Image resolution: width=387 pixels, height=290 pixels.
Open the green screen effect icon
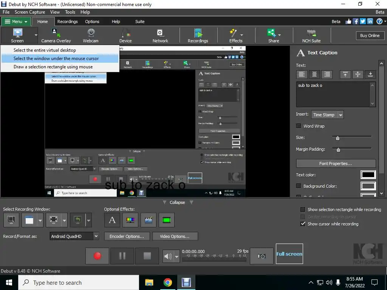[x=167, y=220]
